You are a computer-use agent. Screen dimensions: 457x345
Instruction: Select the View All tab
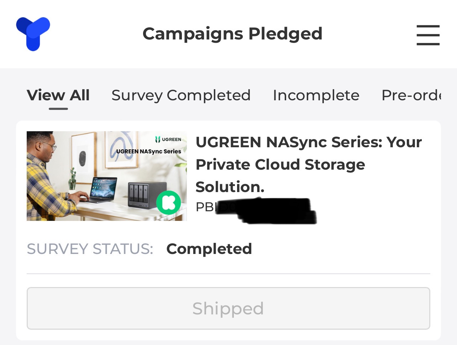[58, 95]
